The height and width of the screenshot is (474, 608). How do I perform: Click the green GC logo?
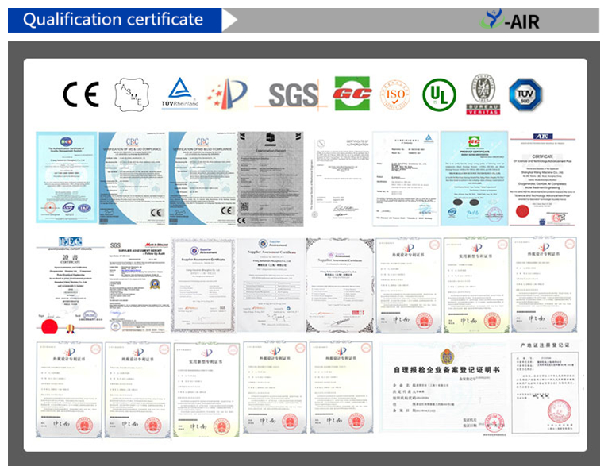pos(352,94)
